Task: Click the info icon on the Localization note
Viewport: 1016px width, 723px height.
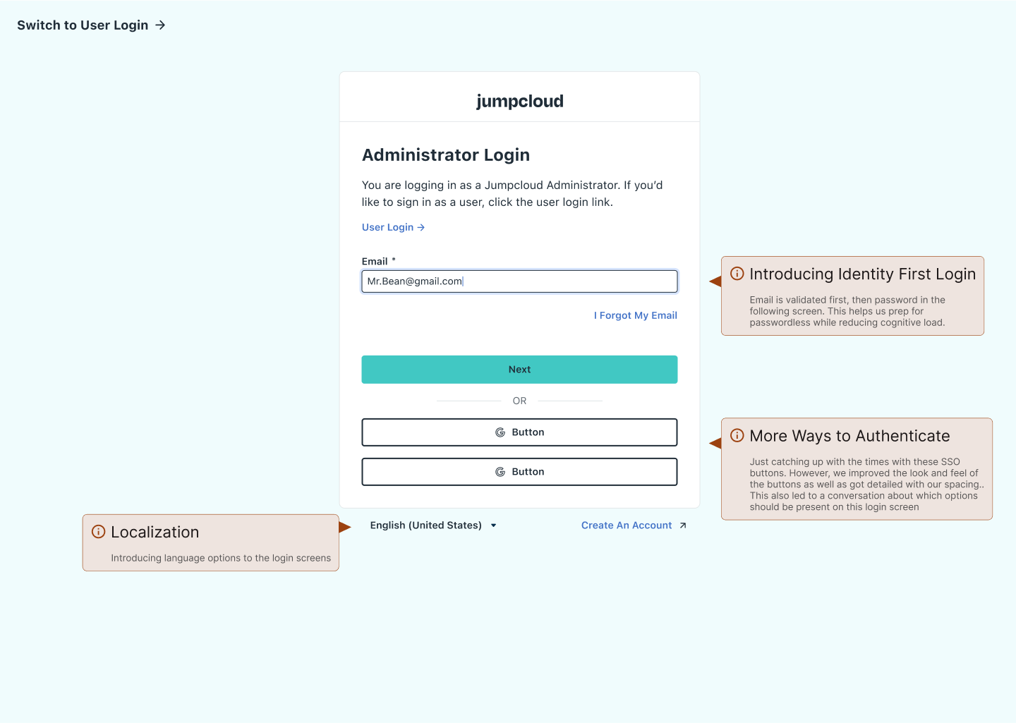Action: pos(99,532)
